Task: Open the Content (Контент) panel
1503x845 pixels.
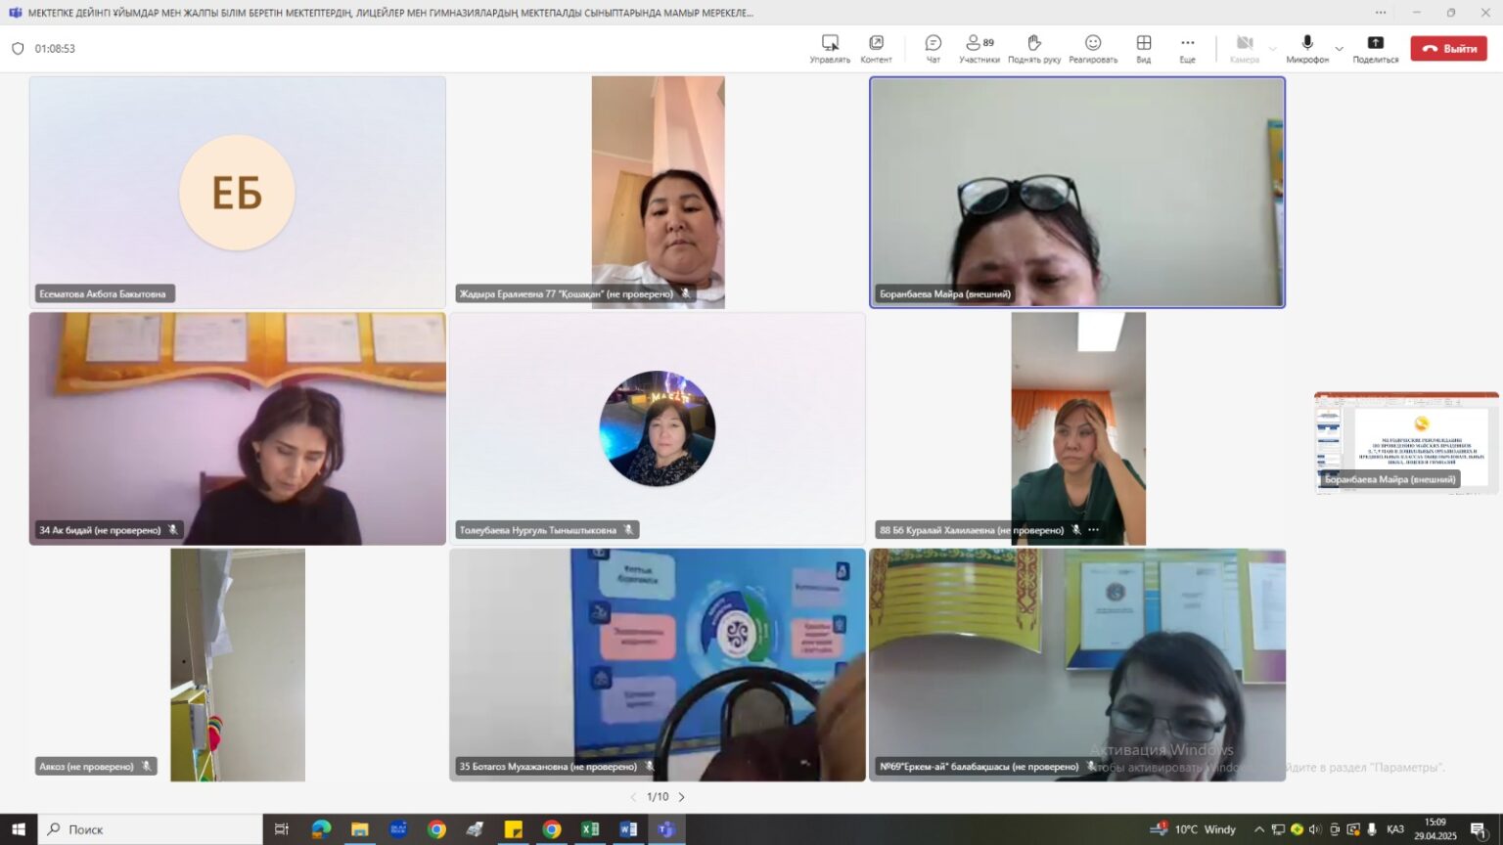Action: (876, 48)
